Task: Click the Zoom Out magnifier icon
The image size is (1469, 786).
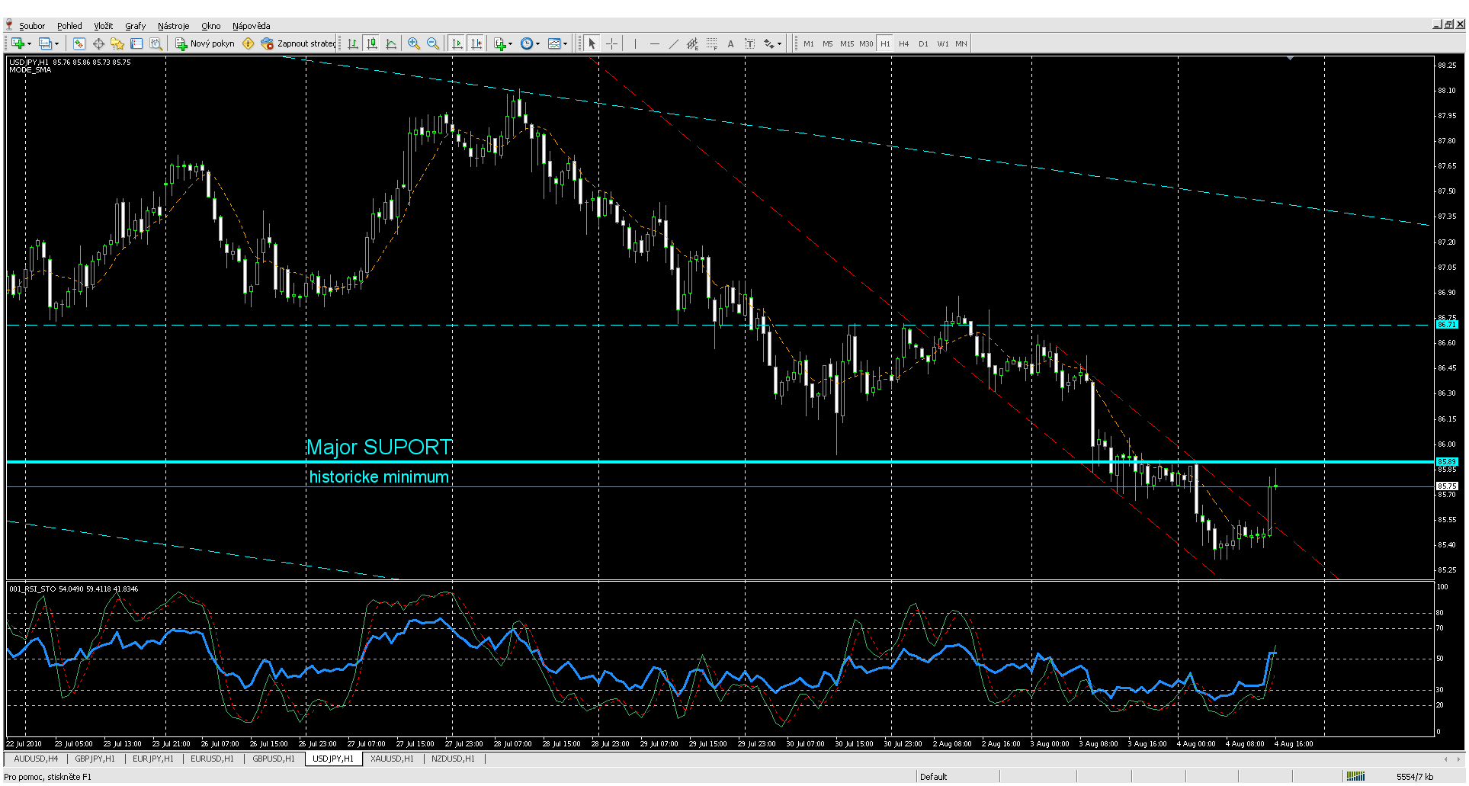Action: pos(433,43)
